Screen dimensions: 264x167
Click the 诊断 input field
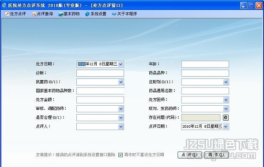click(100, 73)
